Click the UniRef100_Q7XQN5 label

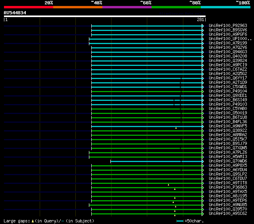pyautogui.click(x=228, y=148)
